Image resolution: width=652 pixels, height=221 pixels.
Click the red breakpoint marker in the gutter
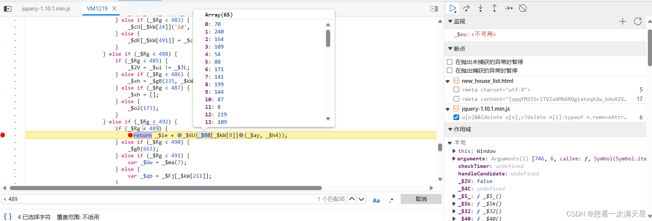[x=3, y=135]
